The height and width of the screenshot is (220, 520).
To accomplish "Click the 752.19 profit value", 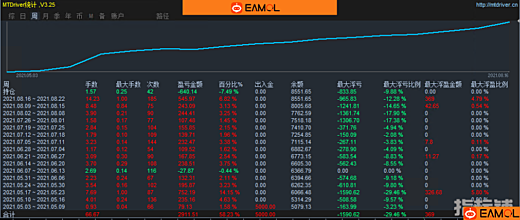I will click(x=187, y=192).
